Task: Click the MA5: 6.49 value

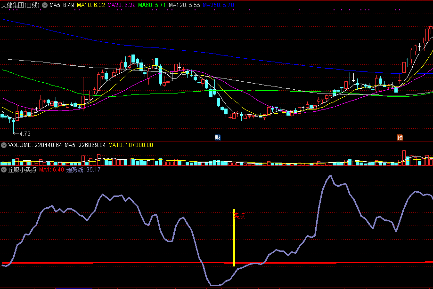Action: coord(62,5)
